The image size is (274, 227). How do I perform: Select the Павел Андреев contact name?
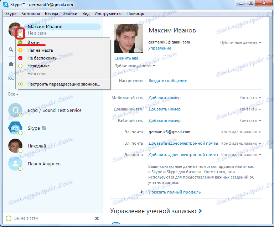44,164
